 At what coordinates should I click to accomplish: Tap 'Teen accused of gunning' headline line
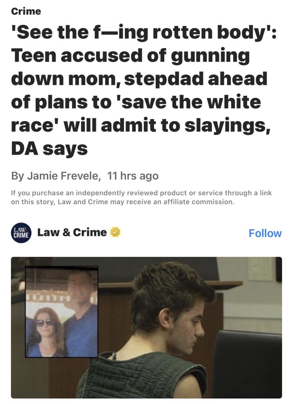coord(131,56)
